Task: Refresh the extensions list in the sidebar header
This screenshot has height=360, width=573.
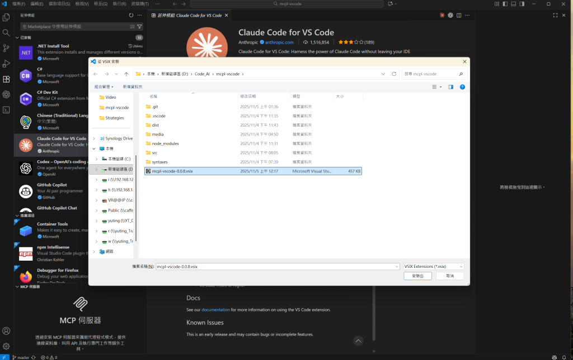Action: (x=131, y=15)
